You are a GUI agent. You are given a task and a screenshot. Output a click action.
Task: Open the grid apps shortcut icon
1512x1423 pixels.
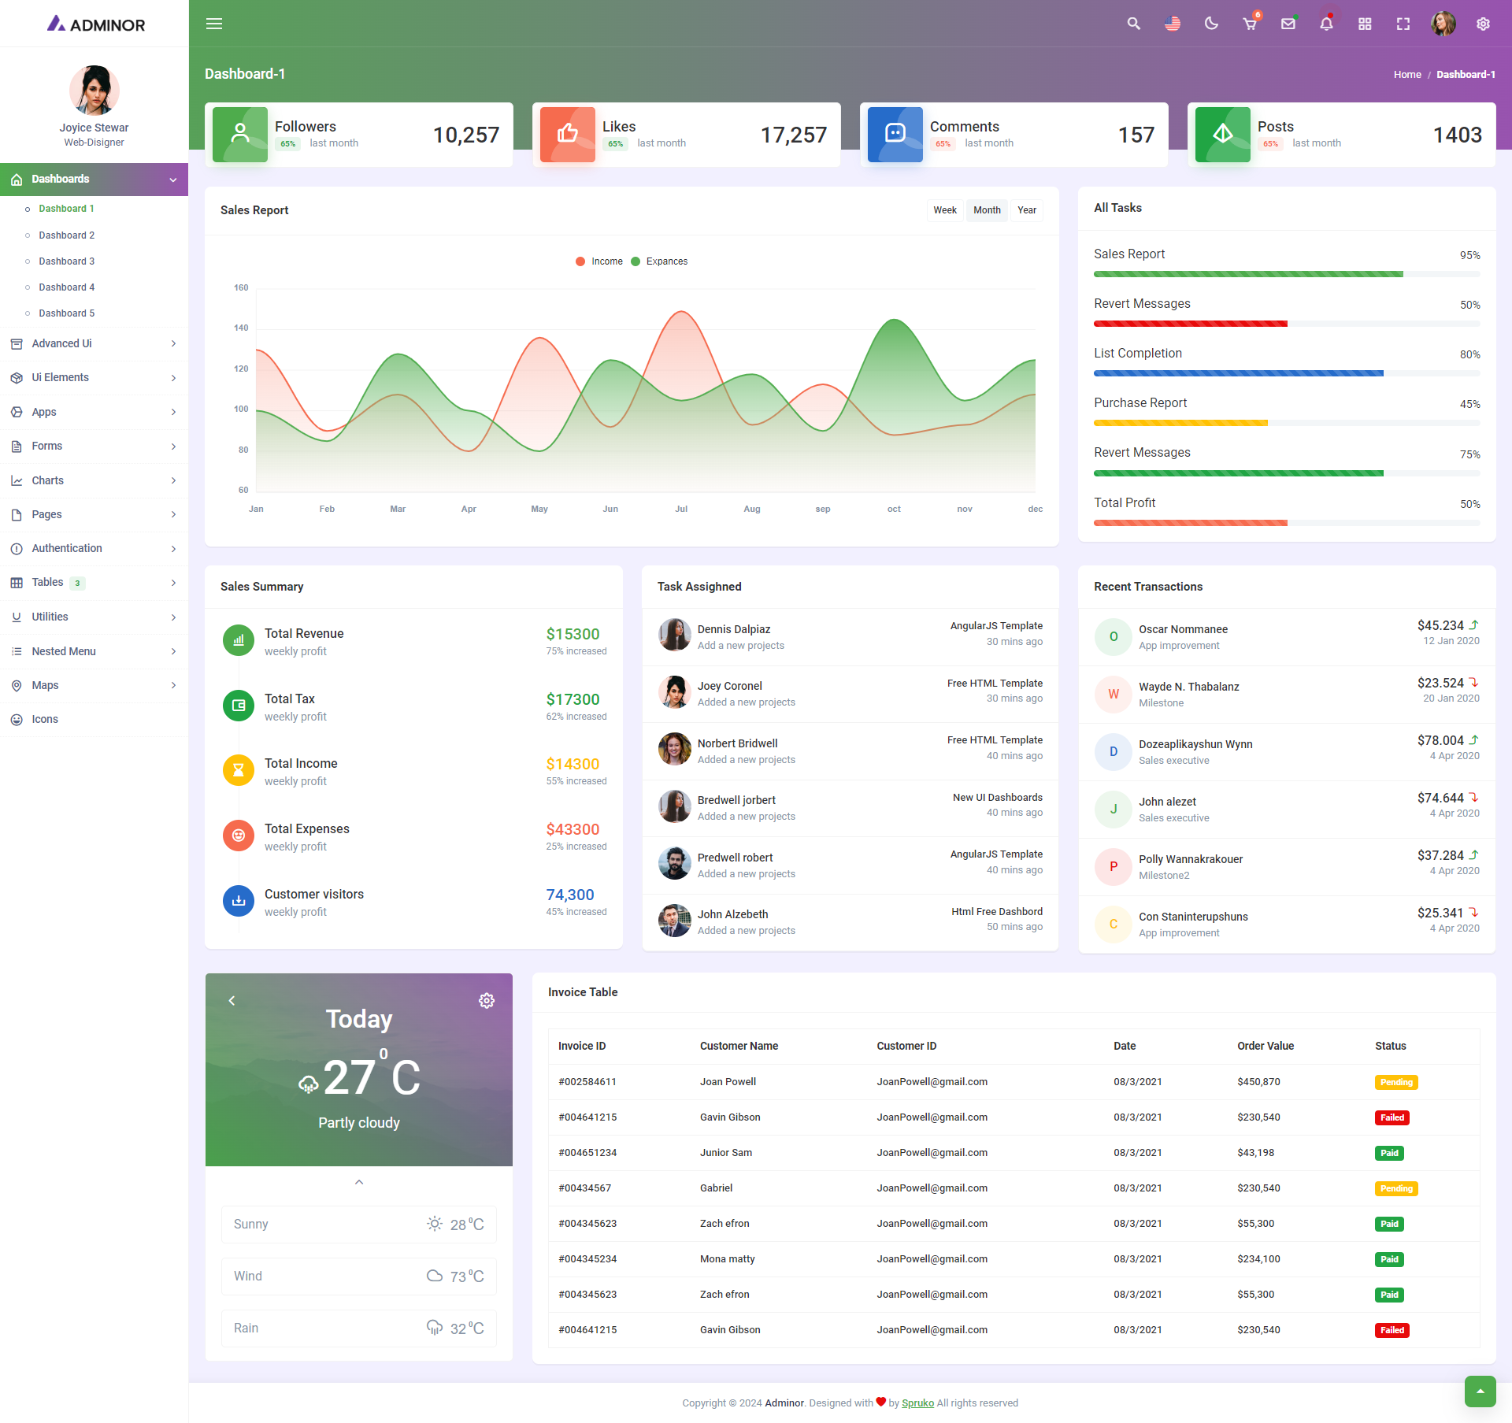coord(1365,24)
